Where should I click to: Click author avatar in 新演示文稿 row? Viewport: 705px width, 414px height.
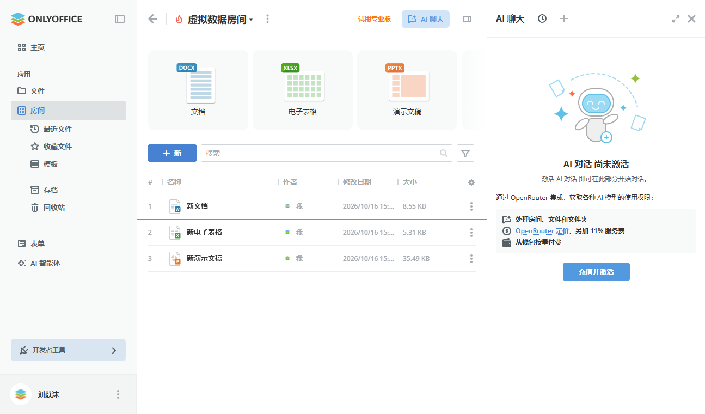pyautogui.click(x=288, y=259)
